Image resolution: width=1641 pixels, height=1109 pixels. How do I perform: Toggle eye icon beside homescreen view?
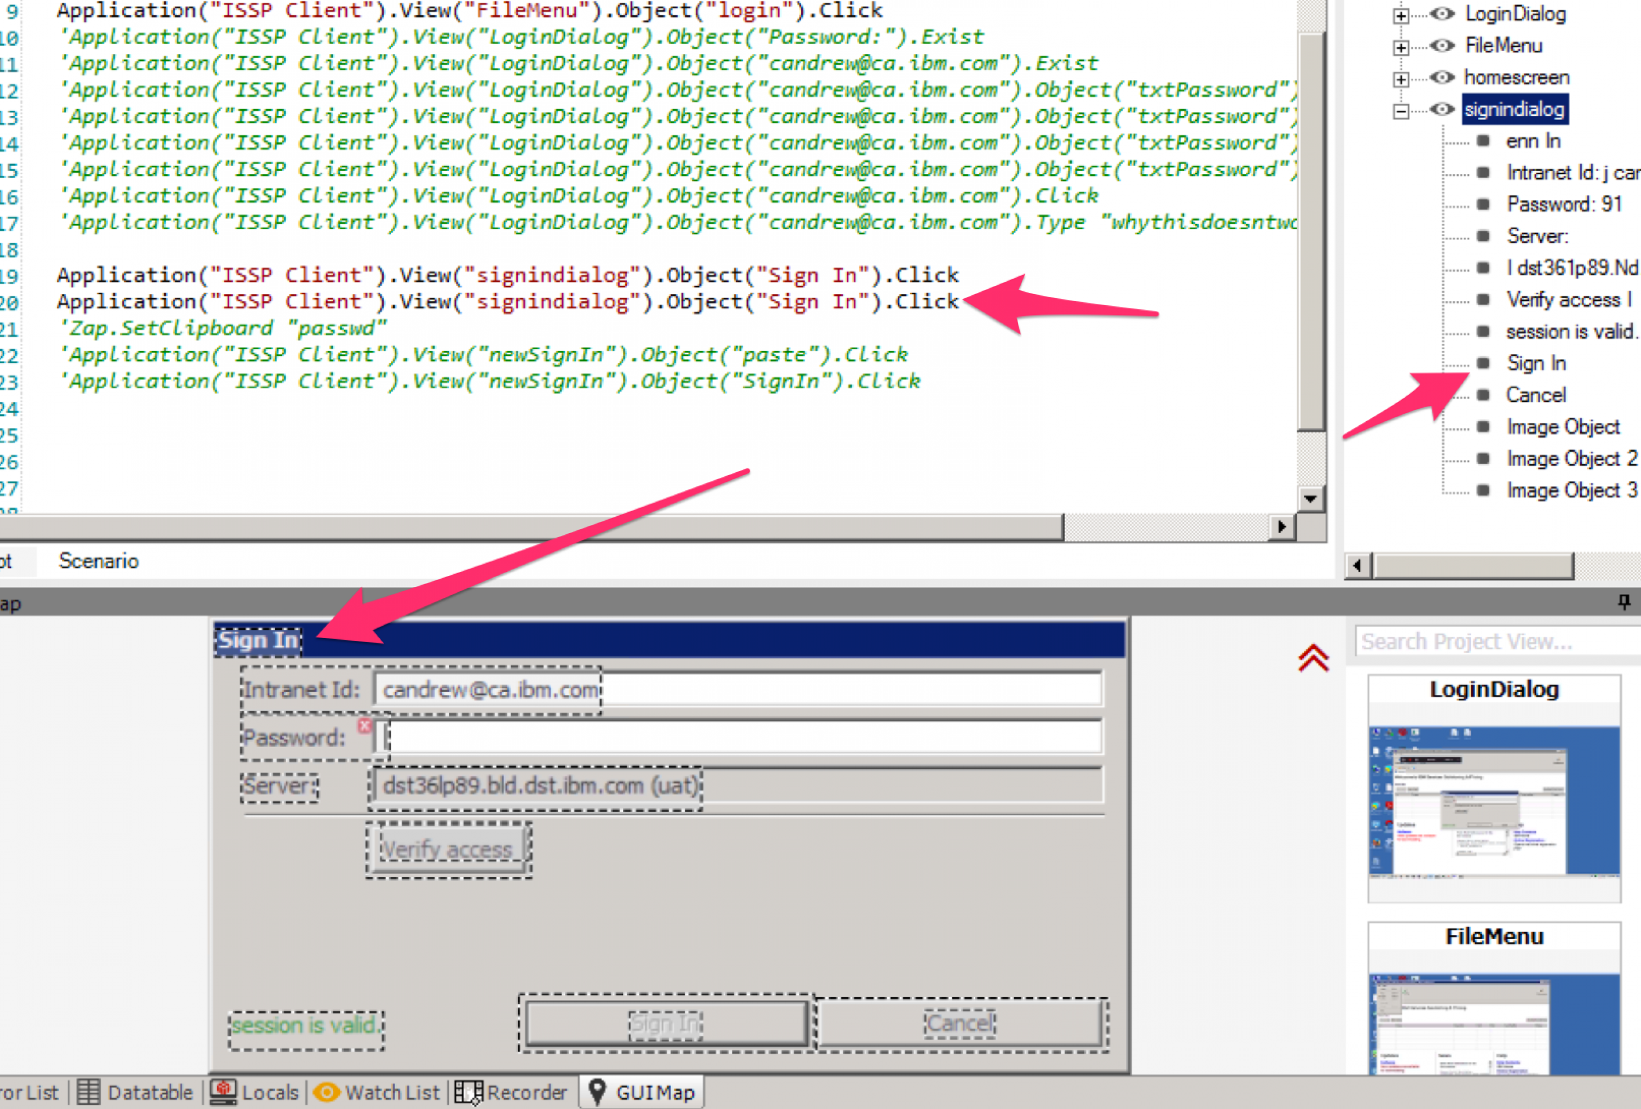pos(1442,78)
